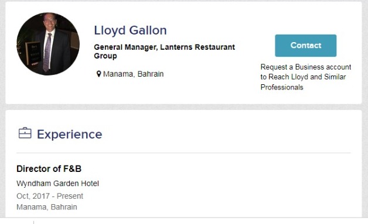The image size is (368, 224).
Task: Click the Wyndham Garden Hotel employer name
Action: coord(57,184)
